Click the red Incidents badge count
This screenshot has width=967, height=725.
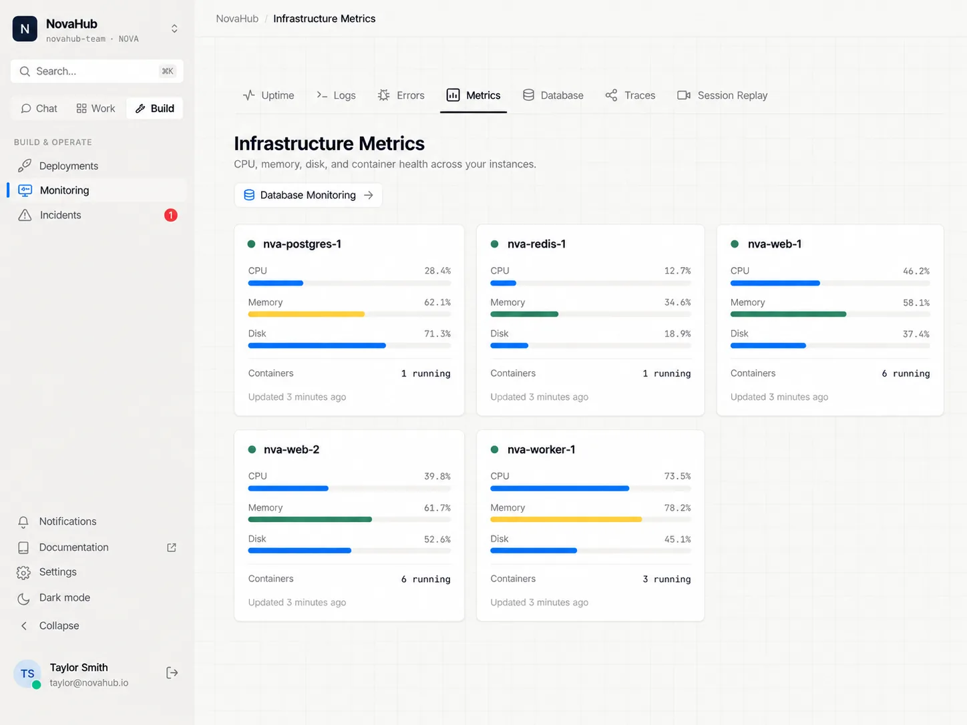pyautogui.click(x=171, y=215)
